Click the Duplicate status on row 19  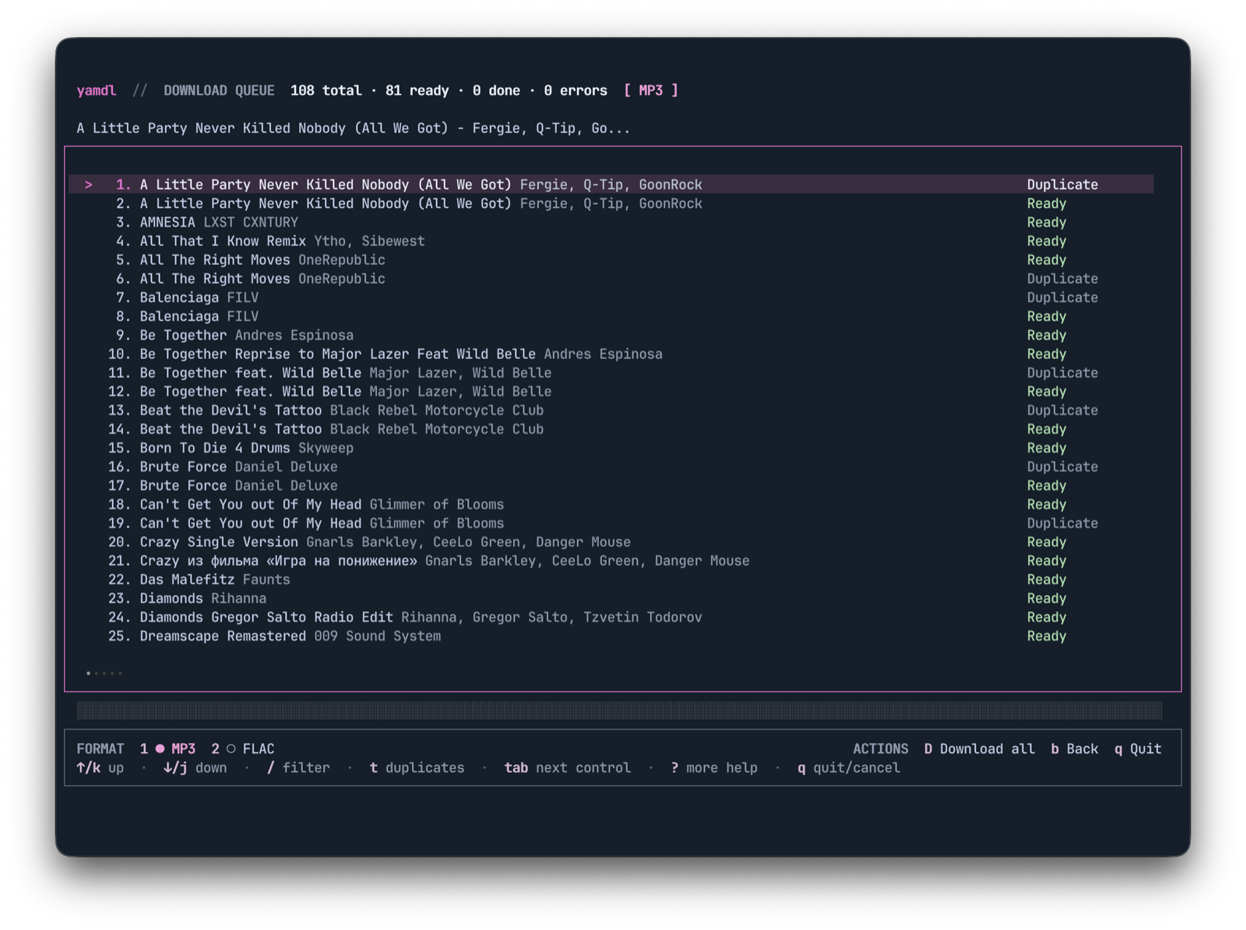click(x=1062, y=523)
